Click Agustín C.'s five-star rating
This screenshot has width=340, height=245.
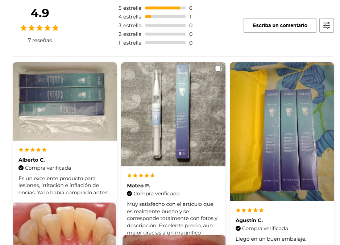(250, 210)
